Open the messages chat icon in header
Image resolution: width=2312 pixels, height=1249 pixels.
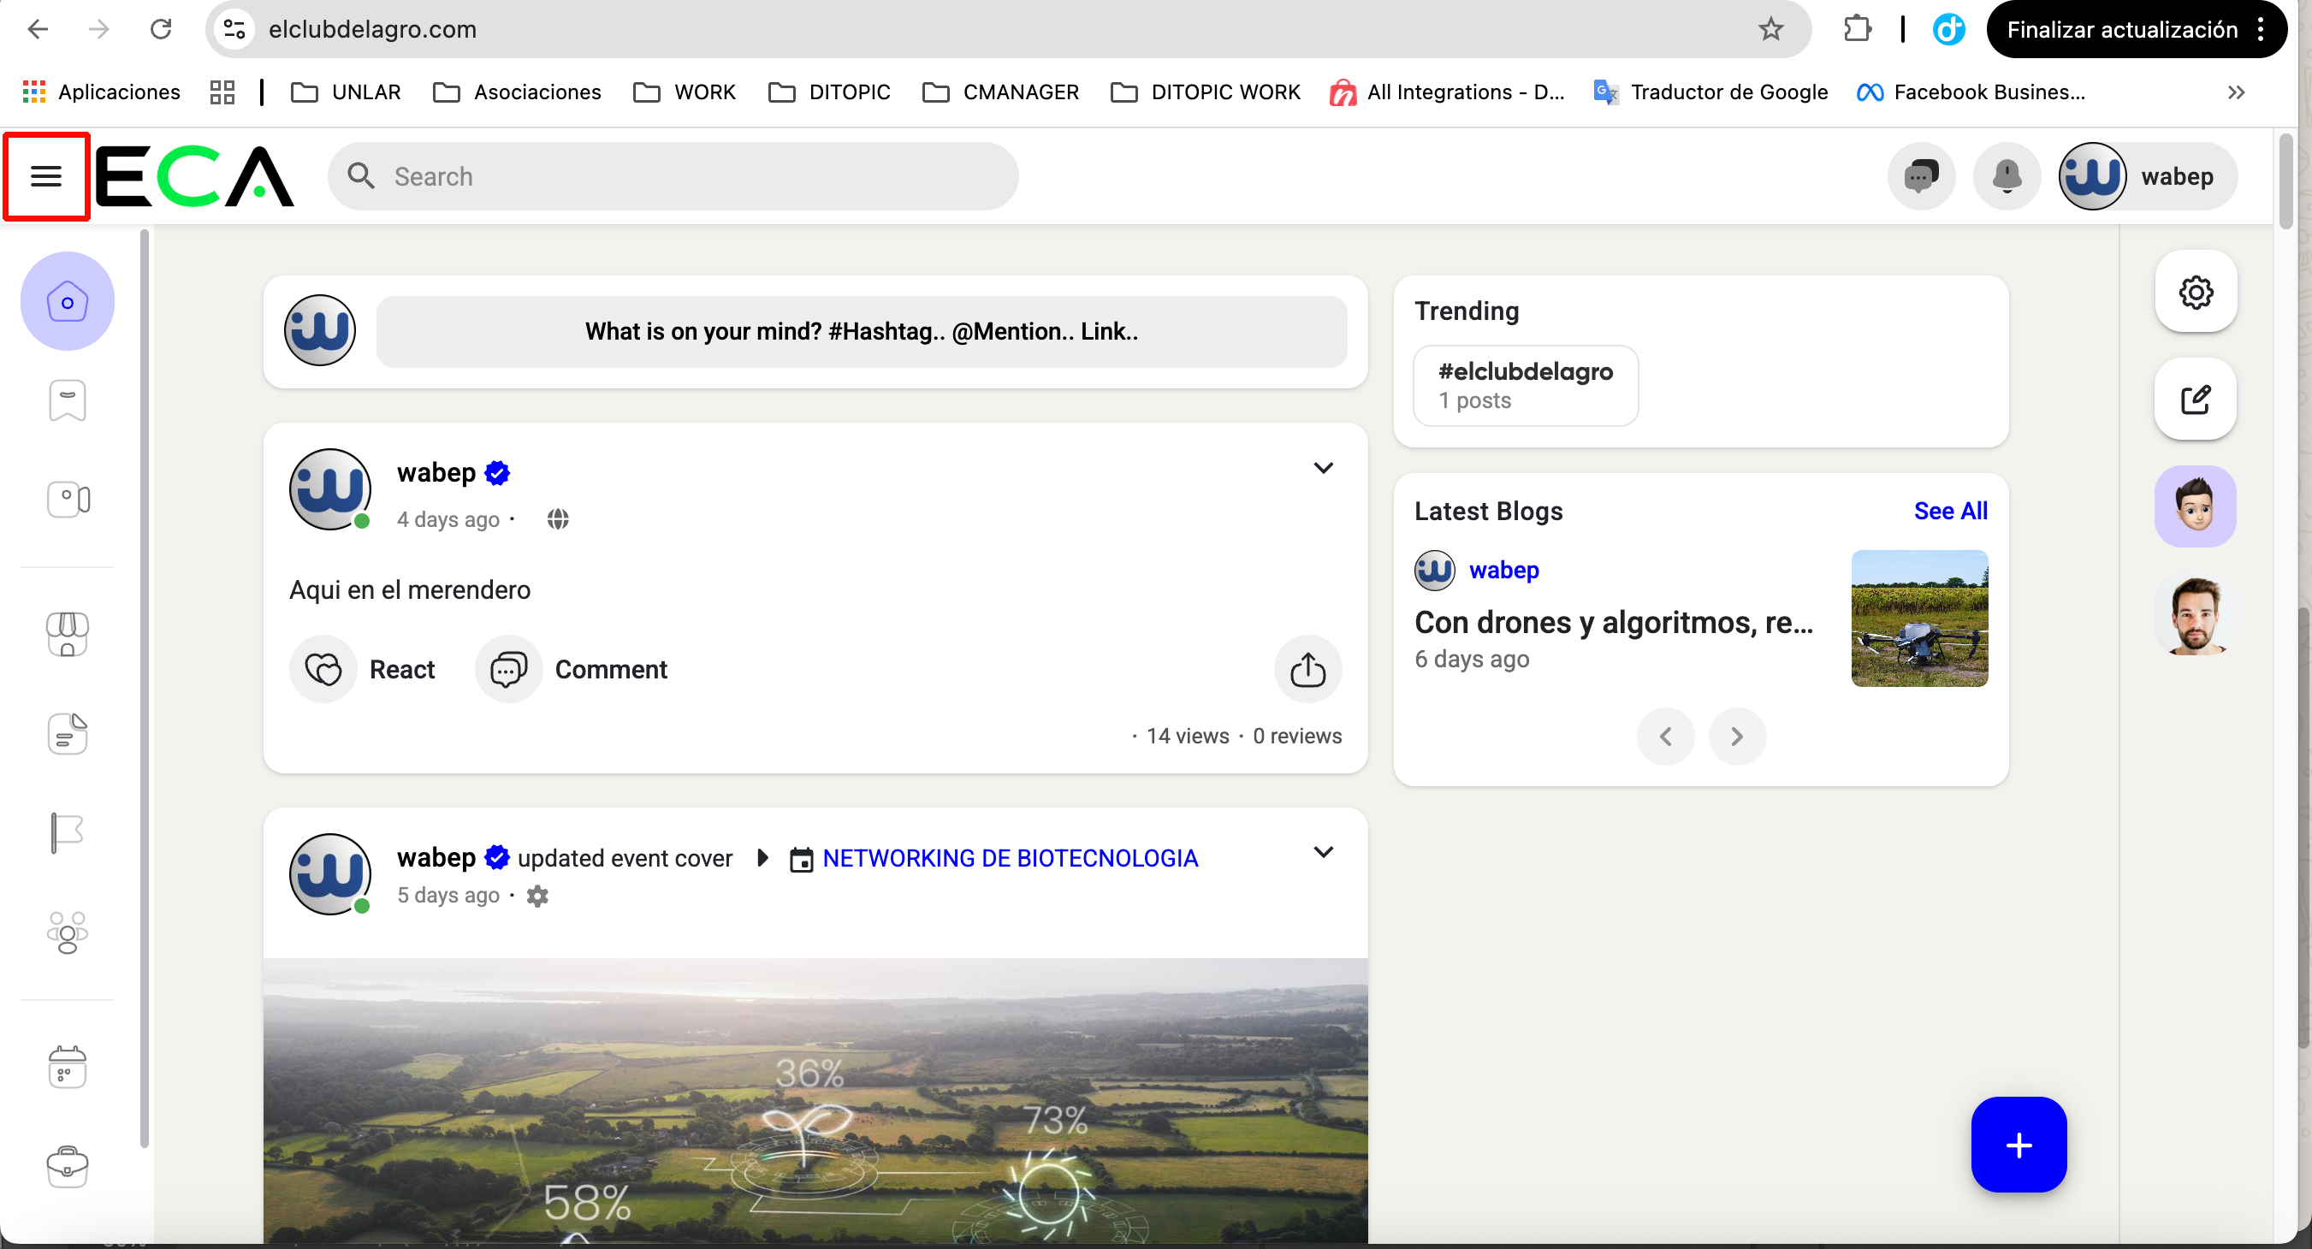[1921, 176]
